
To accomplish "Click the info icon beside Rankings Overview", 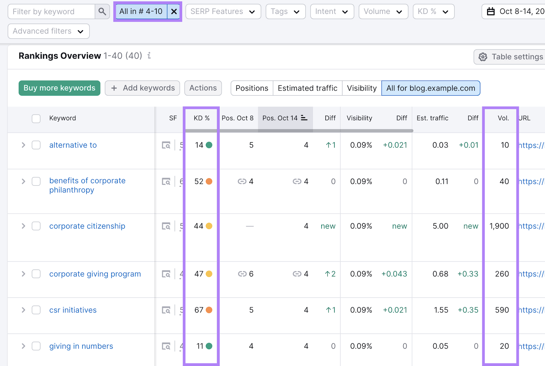I will (149, 56).
